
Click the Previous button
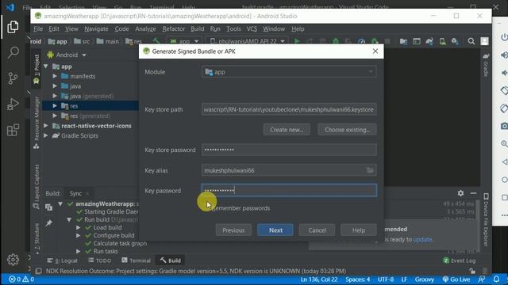[233, 230]
